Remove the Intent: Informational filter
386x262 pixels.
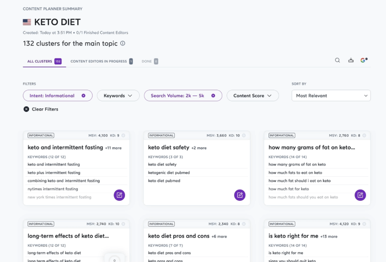tap(84, 96)
